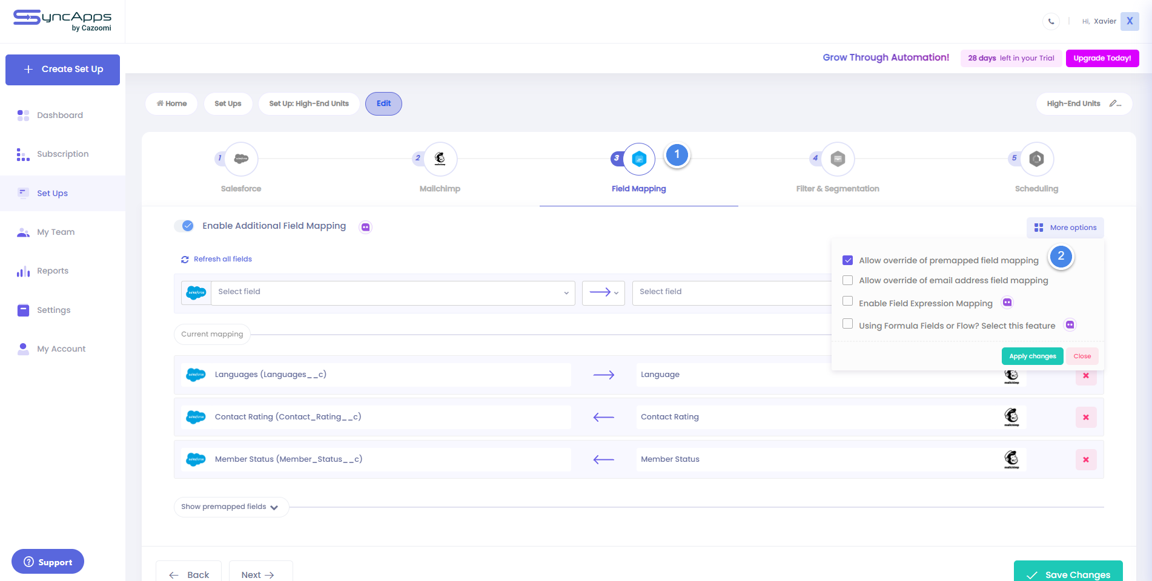Open the Mailchimp step in the wizard
This screenshot has height=581, width=1152.
[x=439, y=159]
